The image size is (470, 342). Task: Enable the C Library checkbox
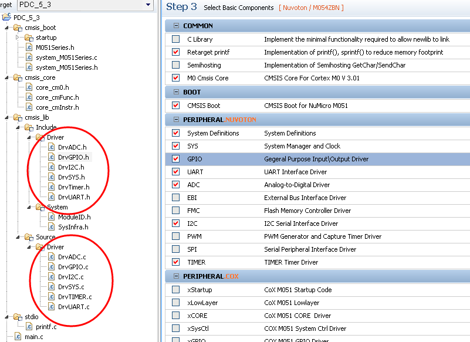click(176, 39)
